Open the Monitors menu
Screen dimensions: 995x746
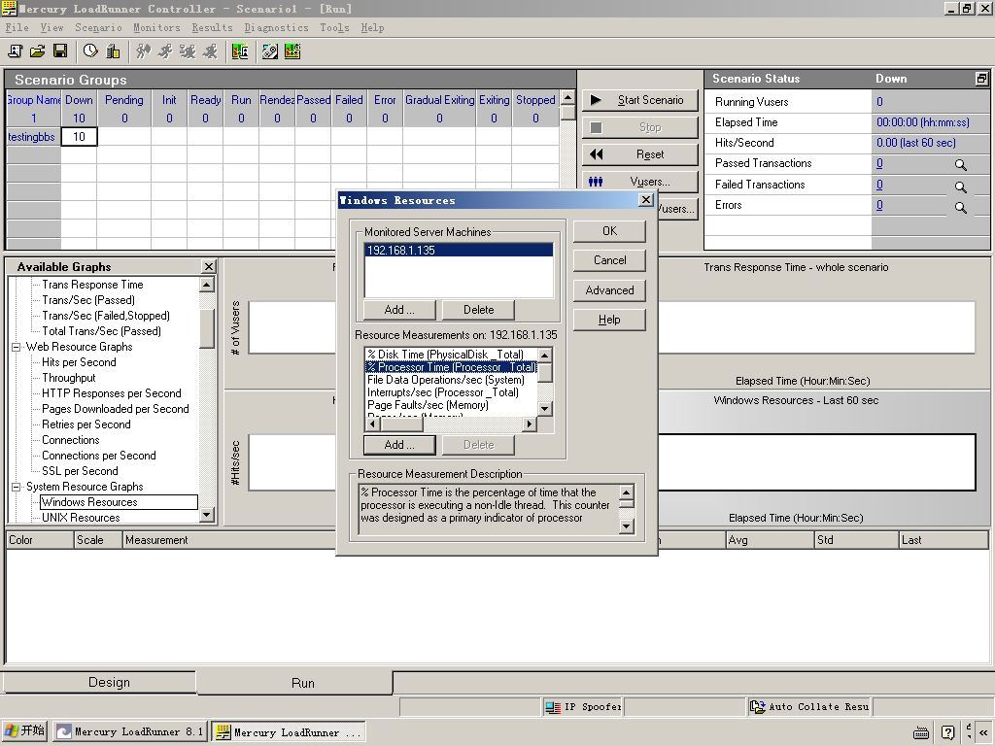tap(156, 27)
